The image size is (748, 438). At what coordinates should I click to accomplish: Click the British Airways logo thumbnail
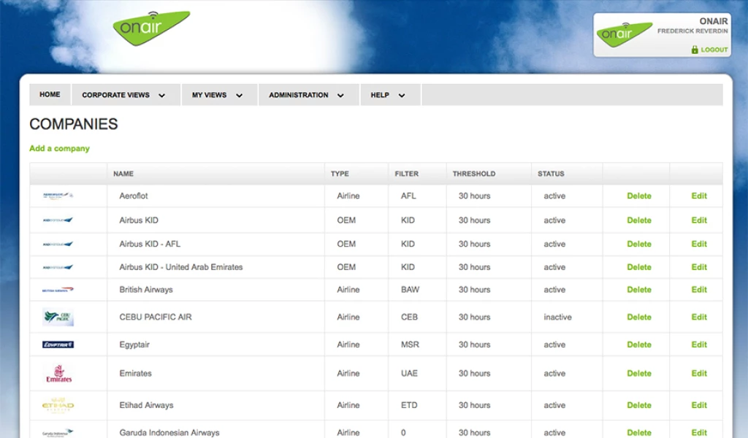coord(58,290)
